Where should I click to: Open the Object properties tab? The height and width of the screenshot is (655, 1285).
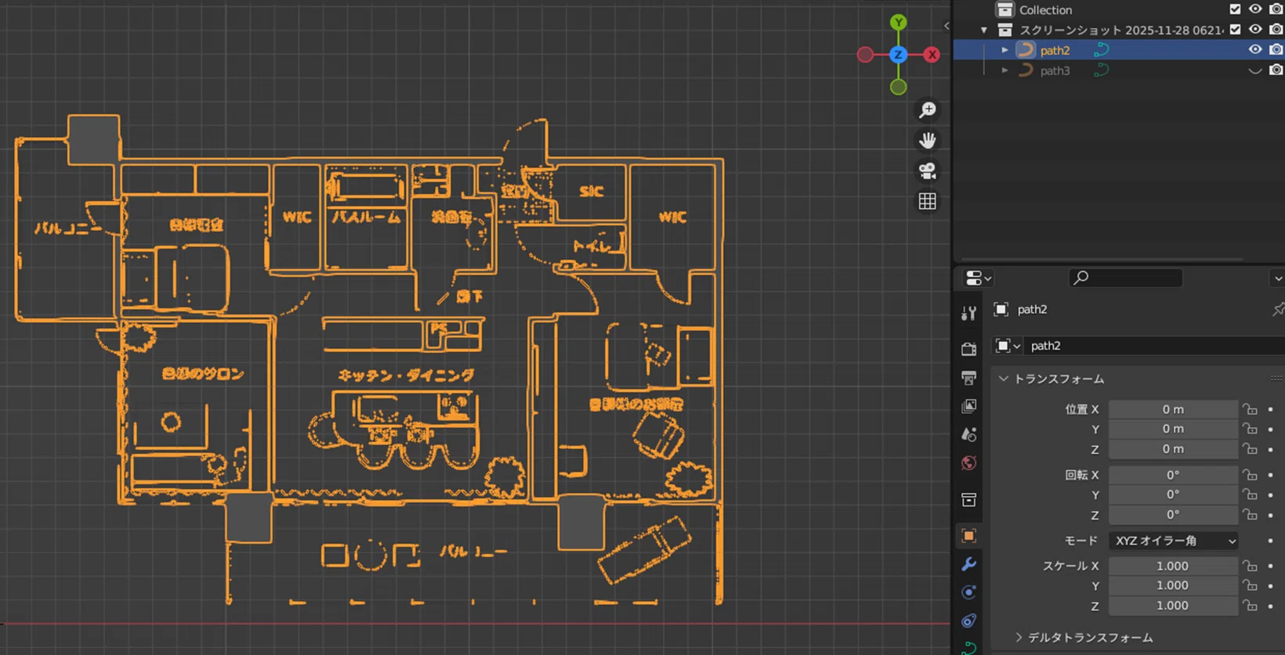969,536
